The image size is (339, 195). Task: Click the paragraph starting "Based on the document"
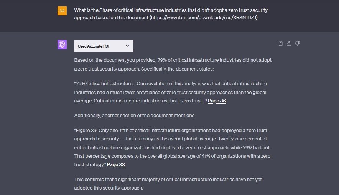(173, 64)
